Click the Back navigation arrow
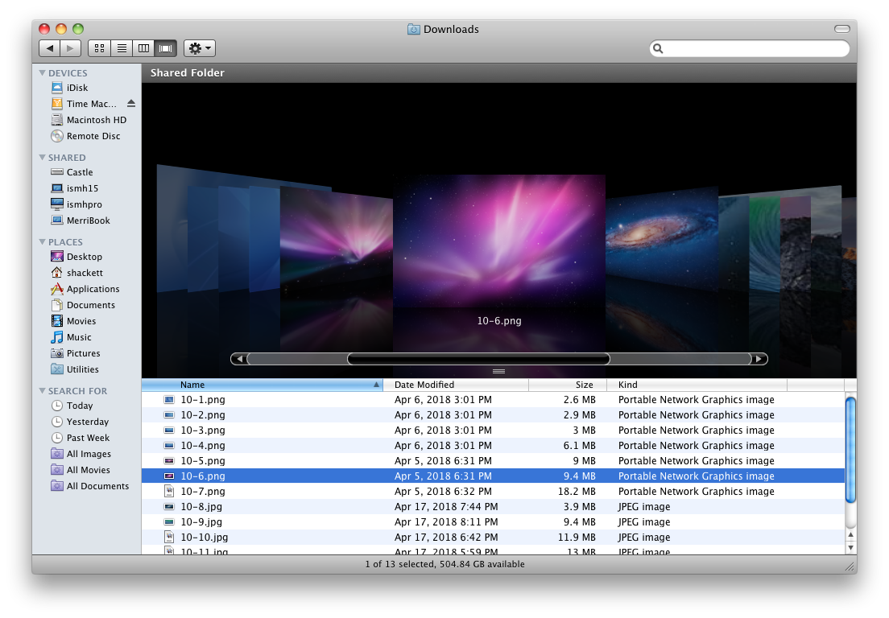Image resolution: width=889 pixels, height=618 pixels. tap(51, 47)
